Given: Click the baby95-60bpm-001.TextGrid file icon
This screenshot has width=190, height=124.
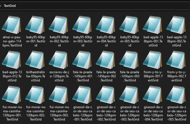Looking at the screenshot, I should click(35, 25).
